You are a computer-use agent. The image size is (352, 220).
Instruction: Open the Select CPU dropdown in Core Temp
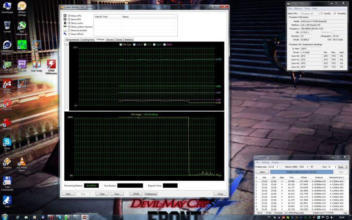click(310, 14)
